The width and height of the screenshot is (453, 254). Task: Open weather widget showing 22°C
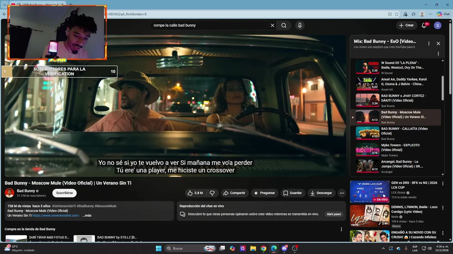19,248
